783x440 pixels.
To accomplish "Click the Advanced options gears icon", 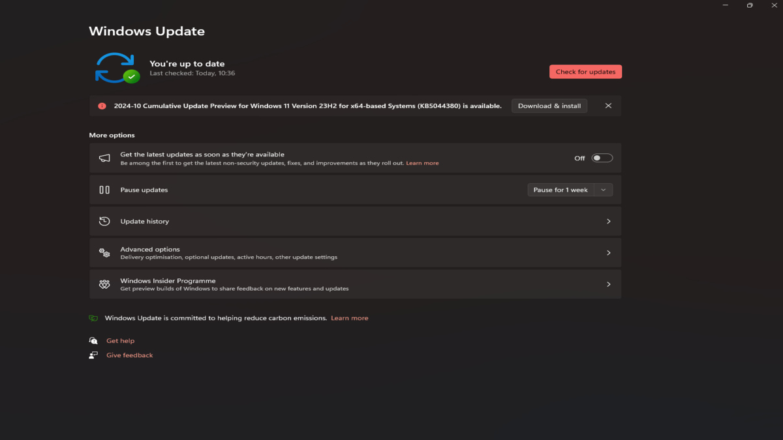I will [104, 253].
